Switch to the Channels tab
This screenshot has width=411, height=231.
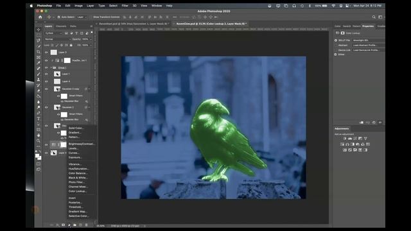coord(61,26)
